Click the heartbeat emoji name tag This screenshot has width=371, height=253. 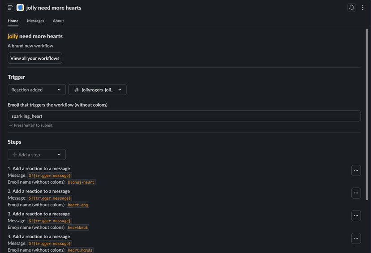pos(78,227)
